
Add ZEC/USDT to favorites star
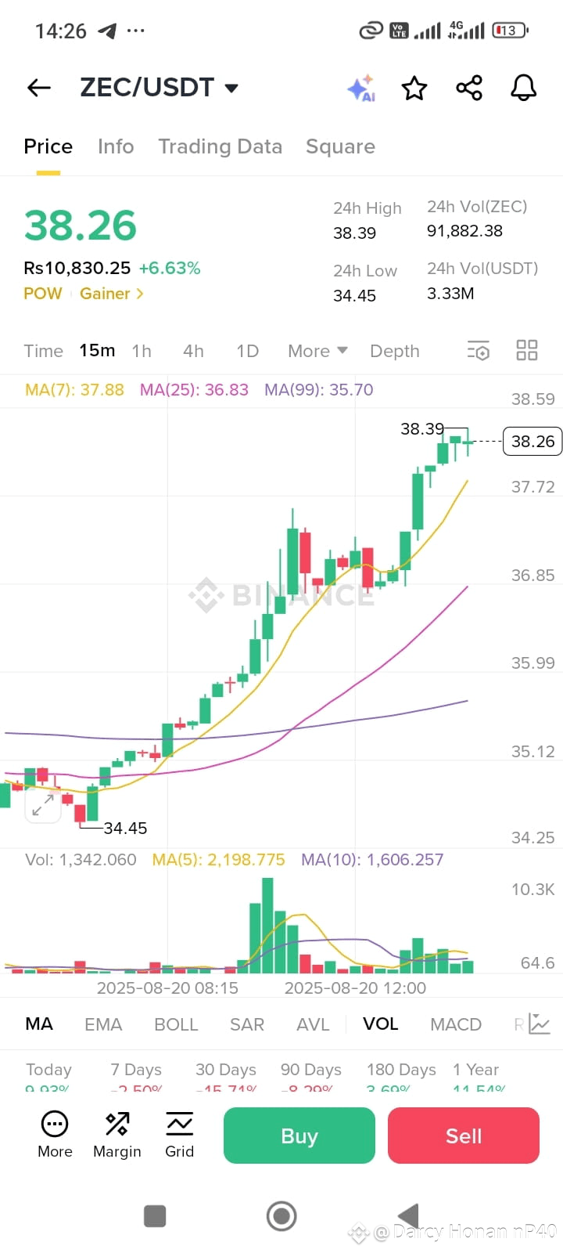(x=414, y=88)
